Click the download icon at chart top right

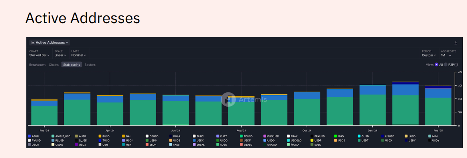(456, 43)
